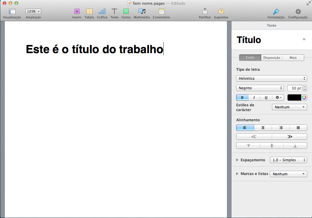Click the title text in the document

(95, 49)
